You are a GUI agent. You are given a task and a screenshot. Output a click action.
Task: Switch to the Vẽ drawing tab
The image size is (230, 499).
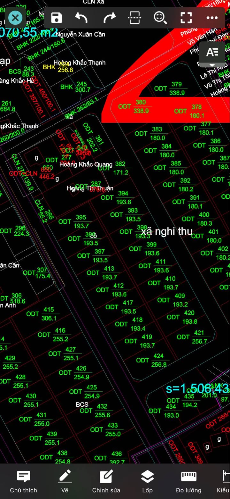tap(65, 481)
